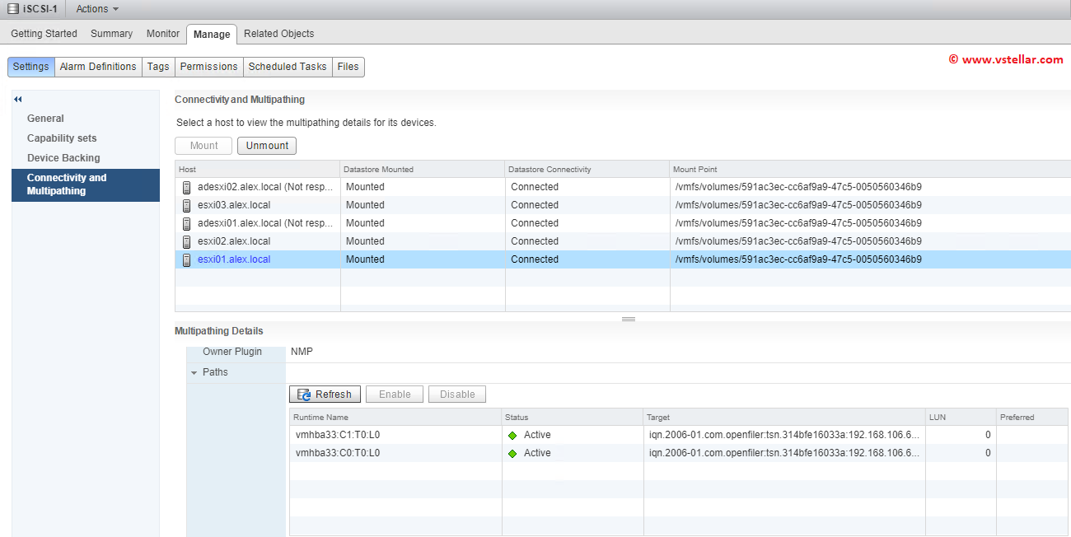Select Device Backing in sidebar
The width and height of the screenshot is (1071, 537).
coord(63,158)
